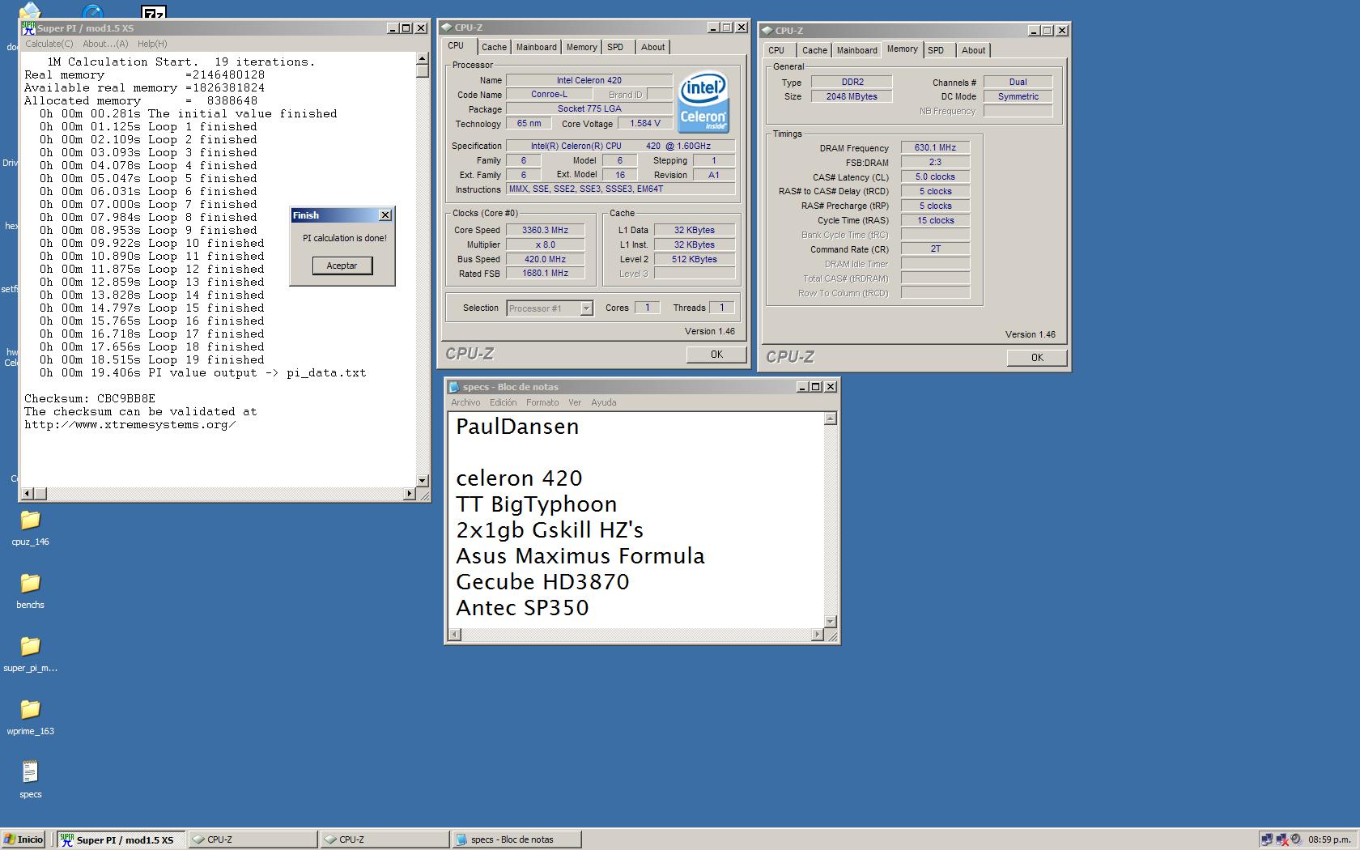Activate second CPU-Z taskbar button
1360x850 pixels.
click(385, 839)
